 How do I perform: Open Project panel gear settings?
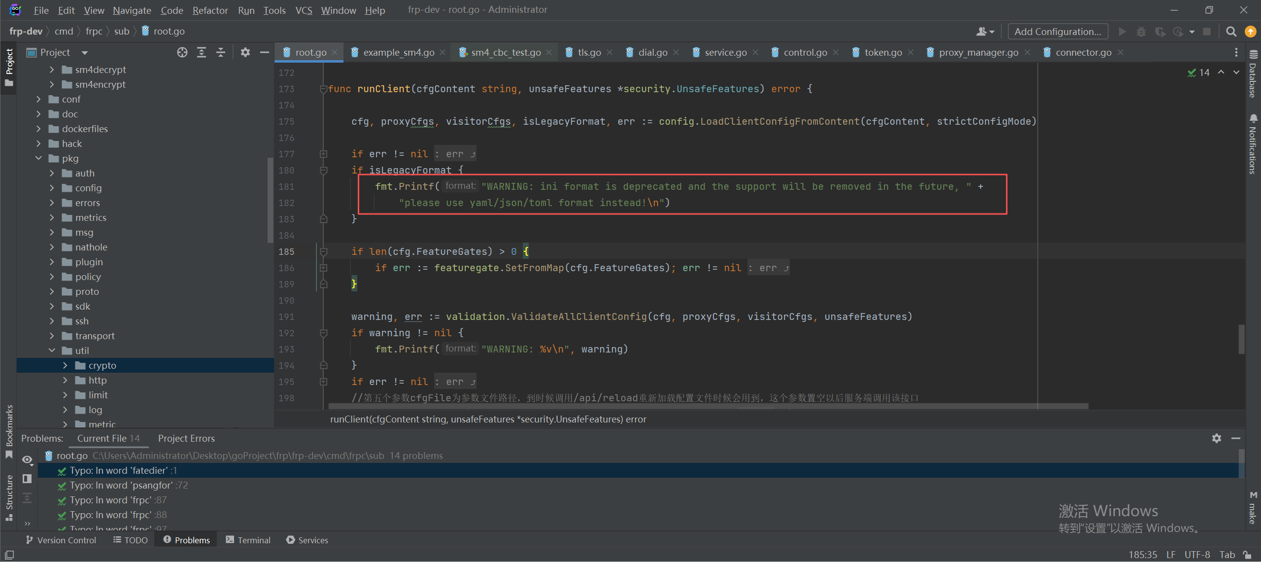point(245,52)
